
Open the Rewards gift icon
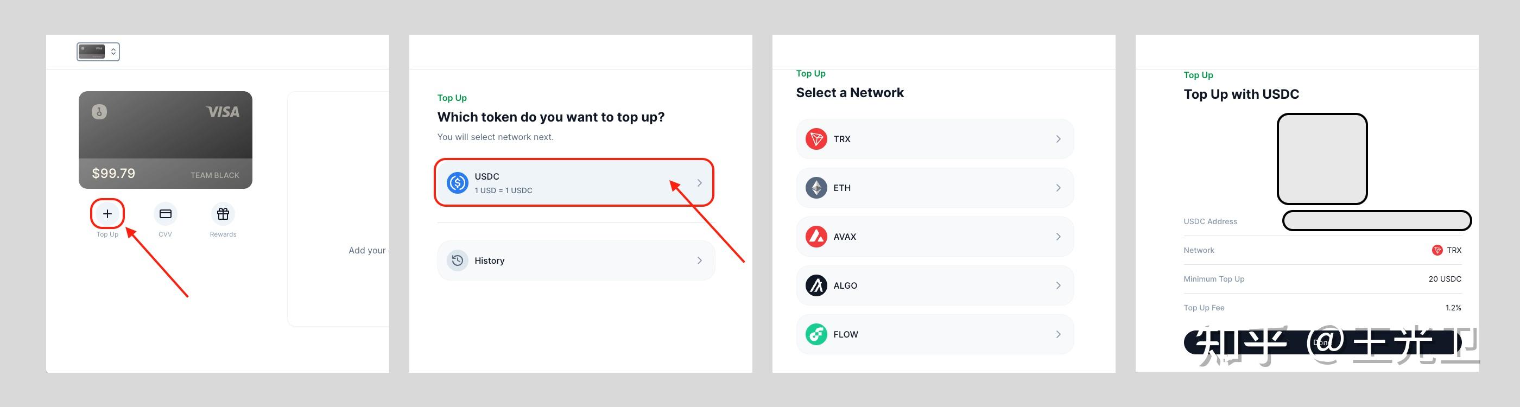click(x=223, y=213)
